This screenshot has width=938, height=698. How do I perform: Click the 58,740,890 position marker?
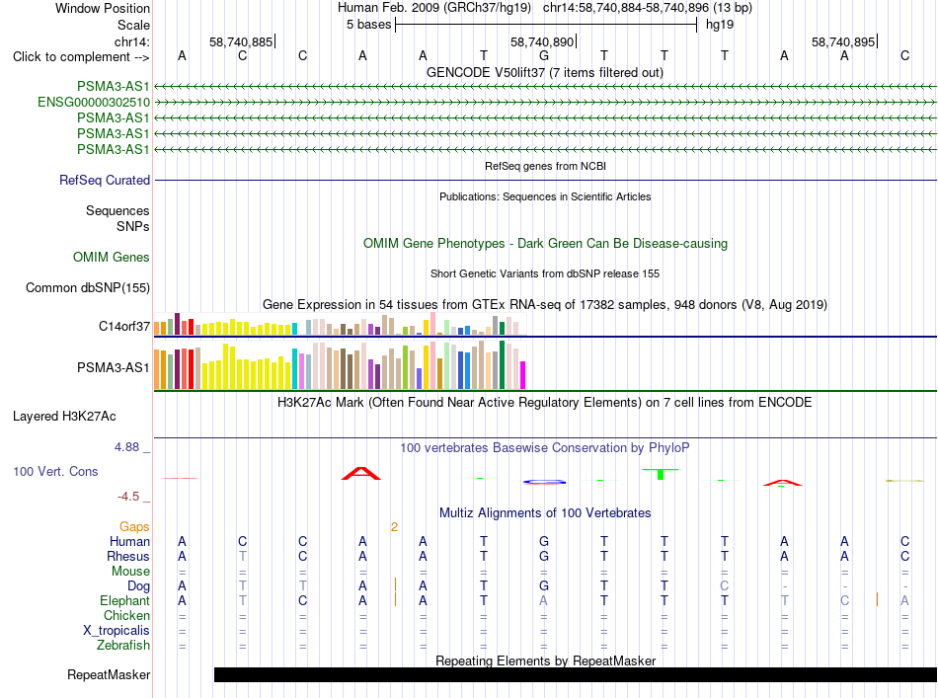pyautogui.click(x=542, y=41)
